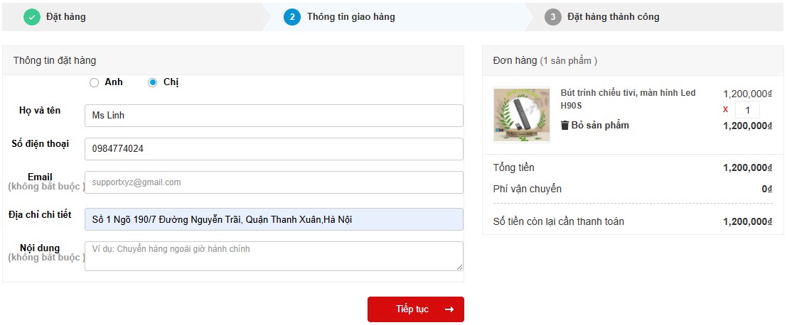The image size is (787, 325).
Task: Select the Chị radio button
Action: pyautogui.click(x=152, y=83)
